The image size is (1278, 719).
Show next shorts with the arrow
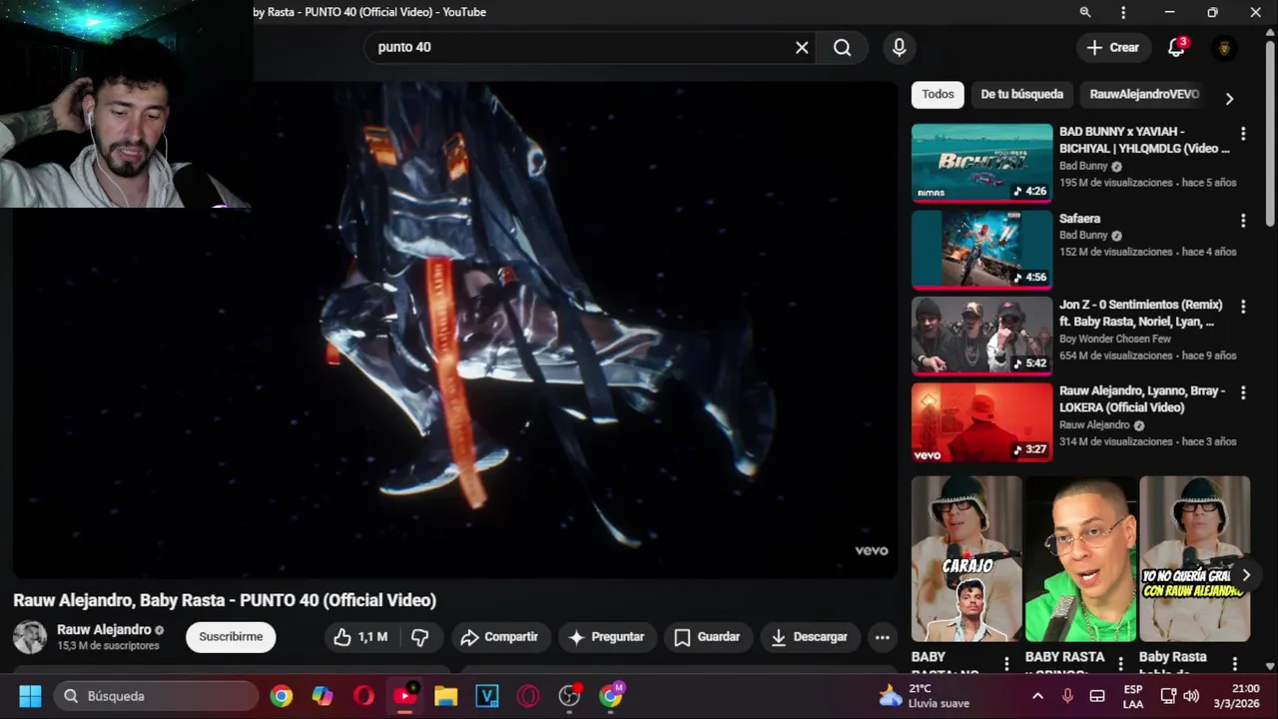(x=1245, y=575)
